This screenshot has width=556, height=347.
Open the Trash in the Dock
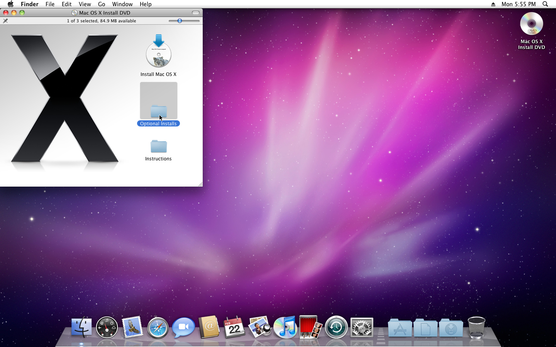coord(476,328)
